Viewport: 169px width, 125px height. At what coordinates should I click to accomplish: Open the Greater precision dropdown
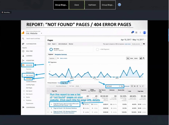137,44
